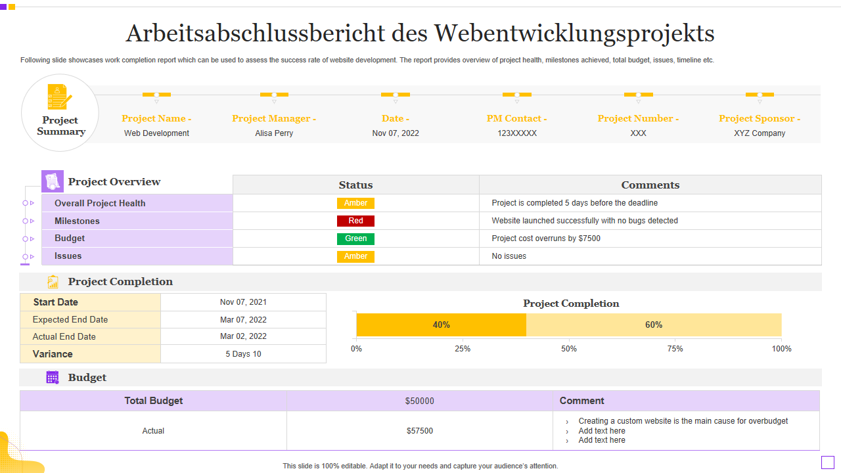Image resolution: width=841 pixels, height=473 pixels.
Task: Click the Amber badge for Overall Project Health
Action: pos(355,203)
